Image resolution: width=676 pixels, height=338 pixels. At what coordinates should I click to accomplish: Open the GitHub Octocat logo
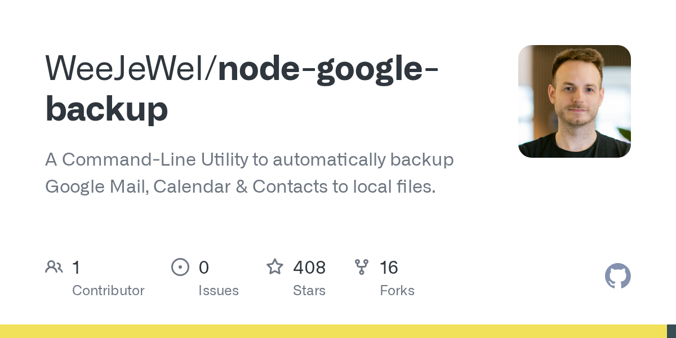[617, 276]
